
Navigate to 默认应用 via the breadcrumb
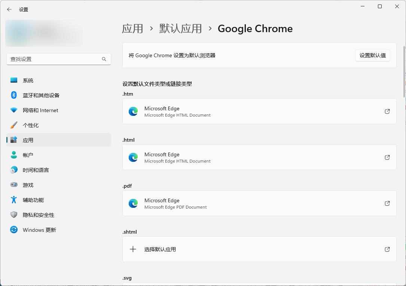click(180, 28)
